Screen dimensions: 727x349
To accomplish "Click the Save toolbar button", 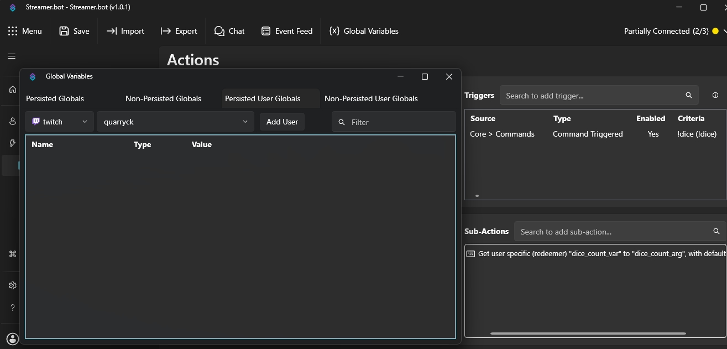I will coord(74,31).
